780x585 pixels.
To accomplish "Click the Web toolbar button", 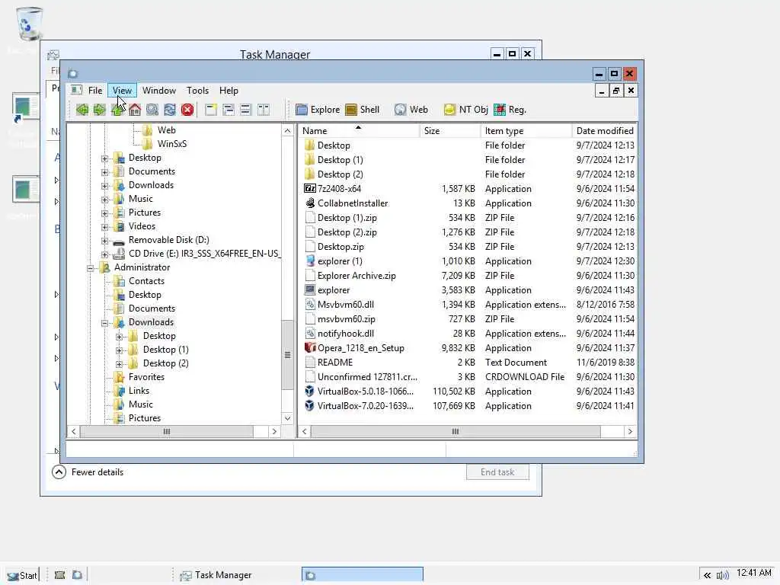I will (x=411, y=110).
